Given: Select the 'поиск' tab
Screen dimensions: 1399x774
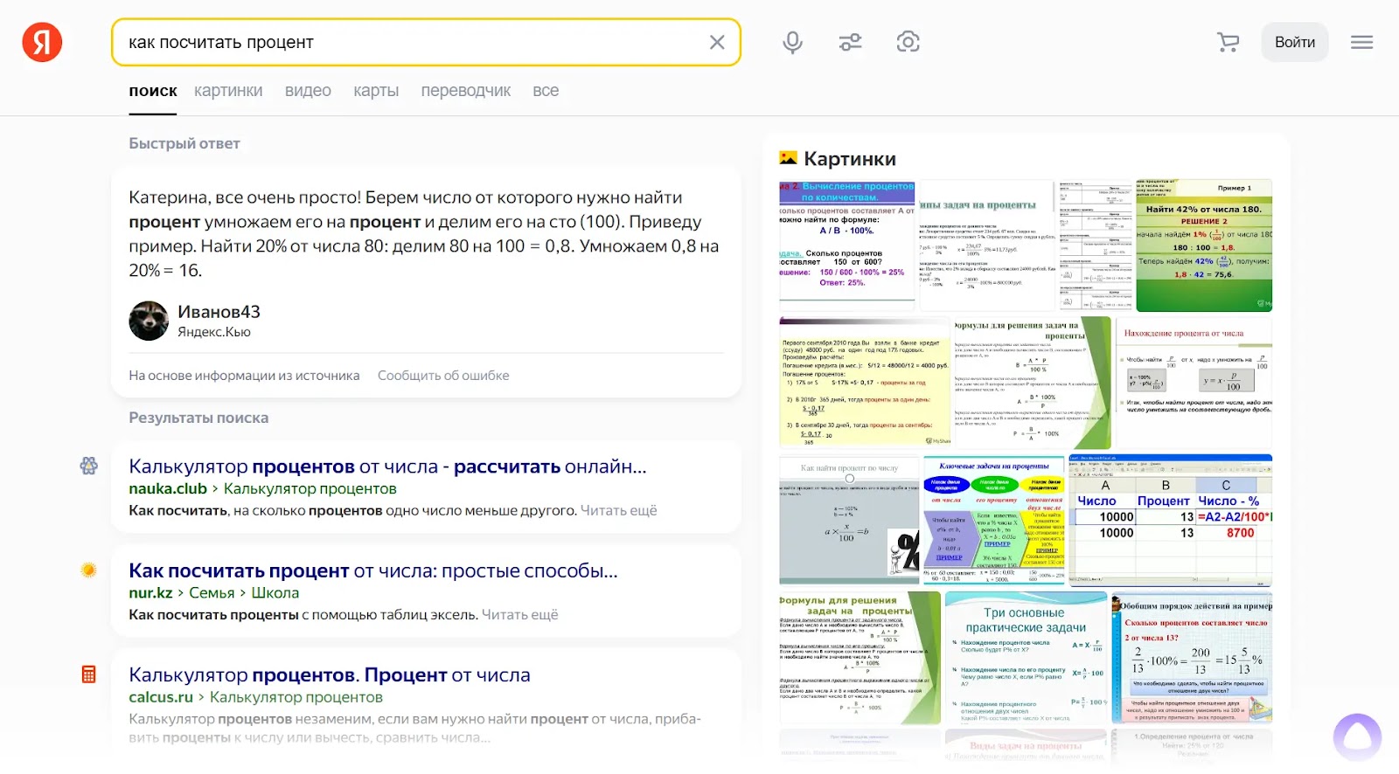Looking at the screenshot, I should point(153,91).
